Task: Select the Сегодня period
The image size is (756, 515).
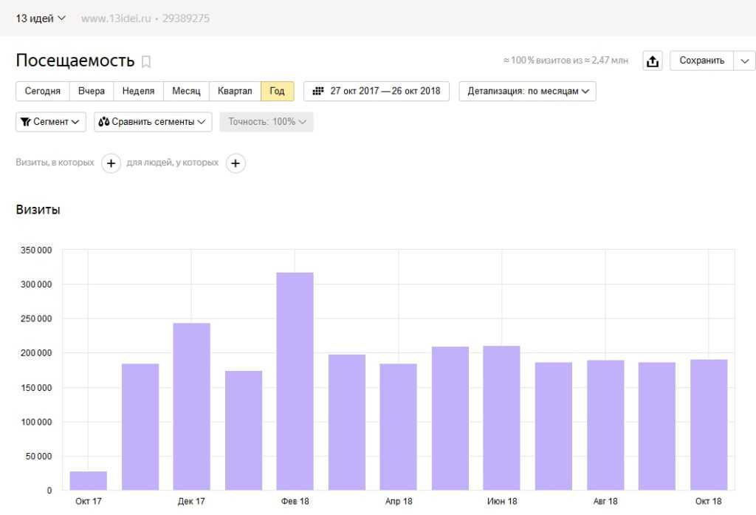Action: 42,91
